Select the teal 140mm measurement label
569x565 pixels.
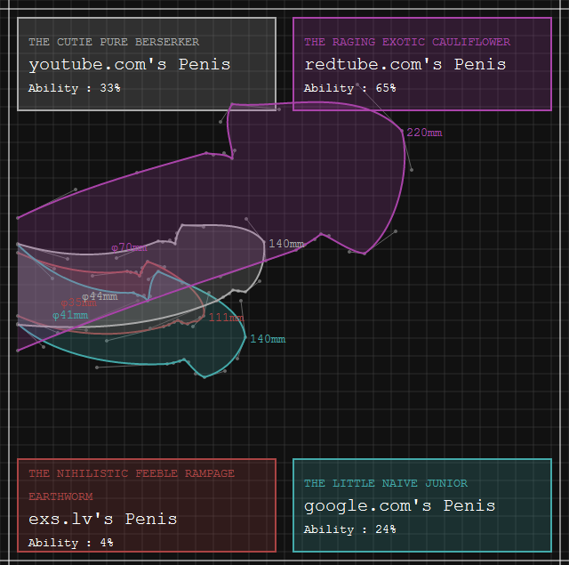click(x=268, y=339)
